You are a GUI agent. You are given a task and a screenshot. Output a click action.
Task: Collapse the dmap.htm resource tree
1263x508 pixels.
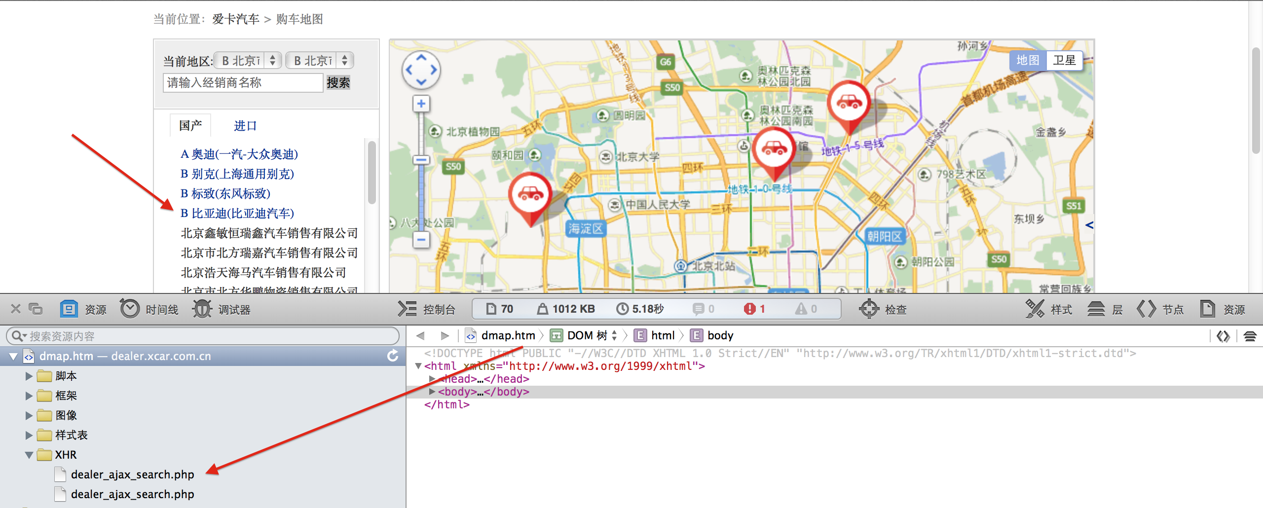tap(13, 356)
